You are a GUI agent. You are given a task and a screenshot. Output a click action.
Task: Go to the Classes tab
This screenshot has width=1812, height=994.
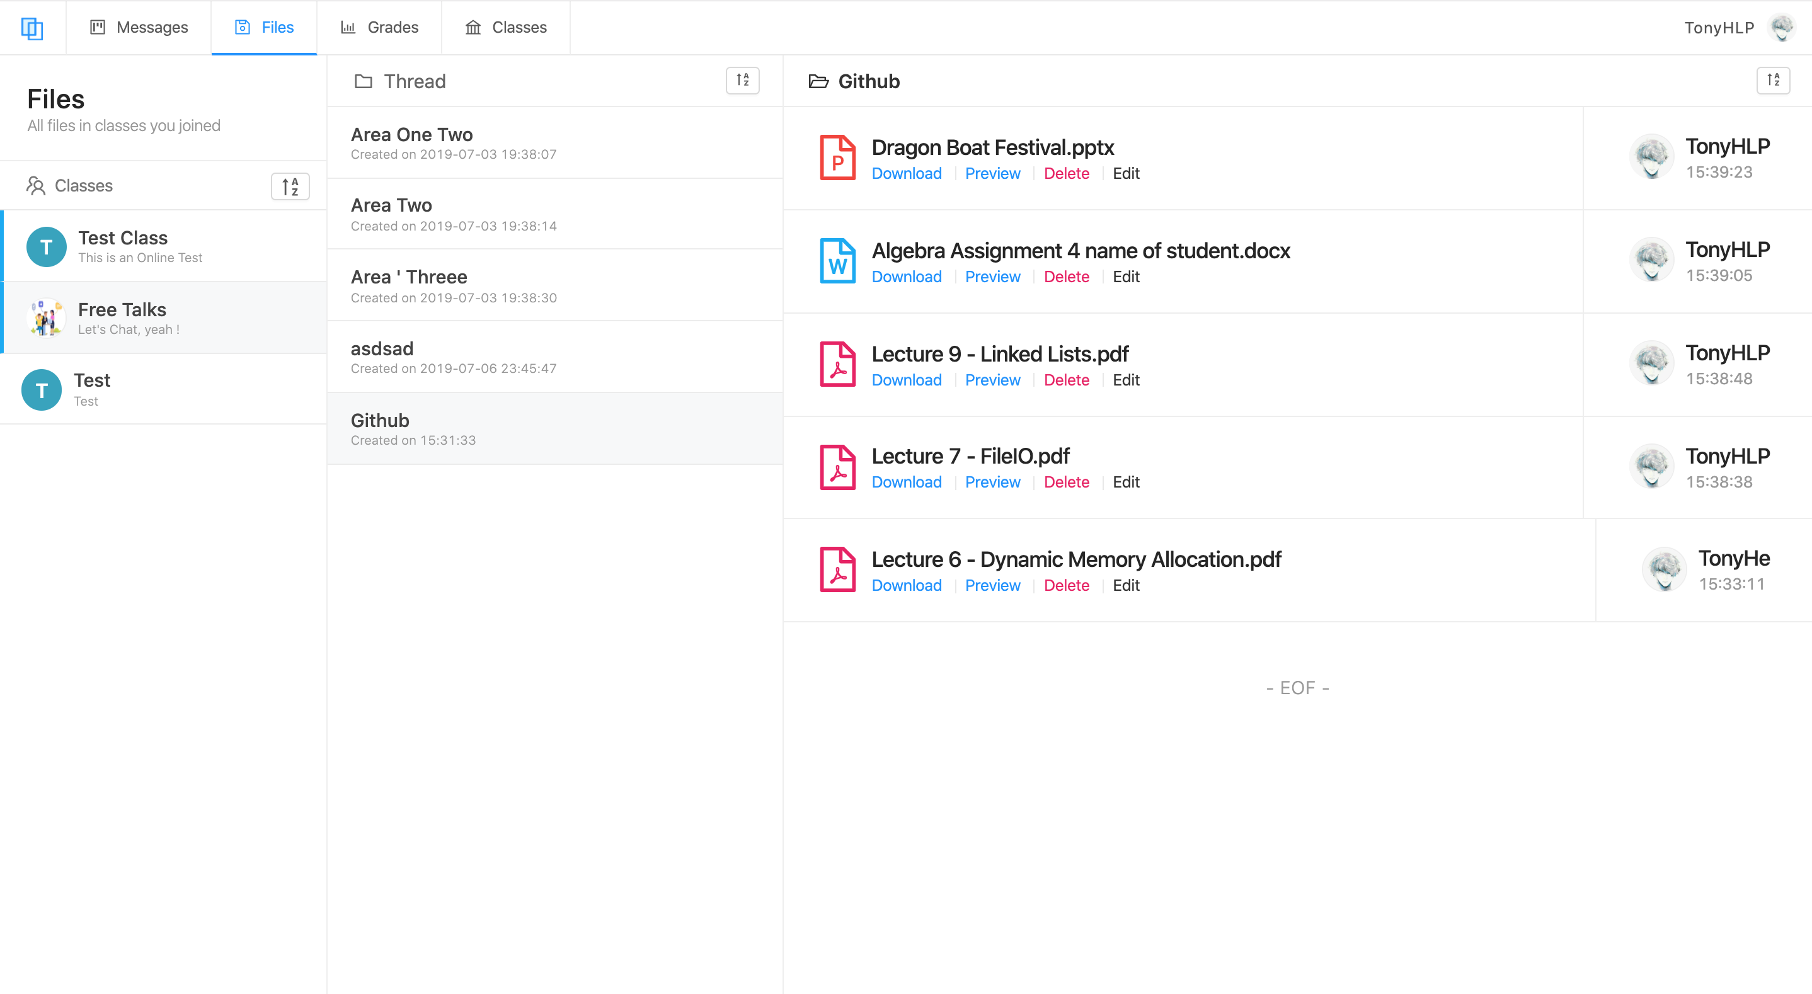pyautogui.click(x=506, y=28)
